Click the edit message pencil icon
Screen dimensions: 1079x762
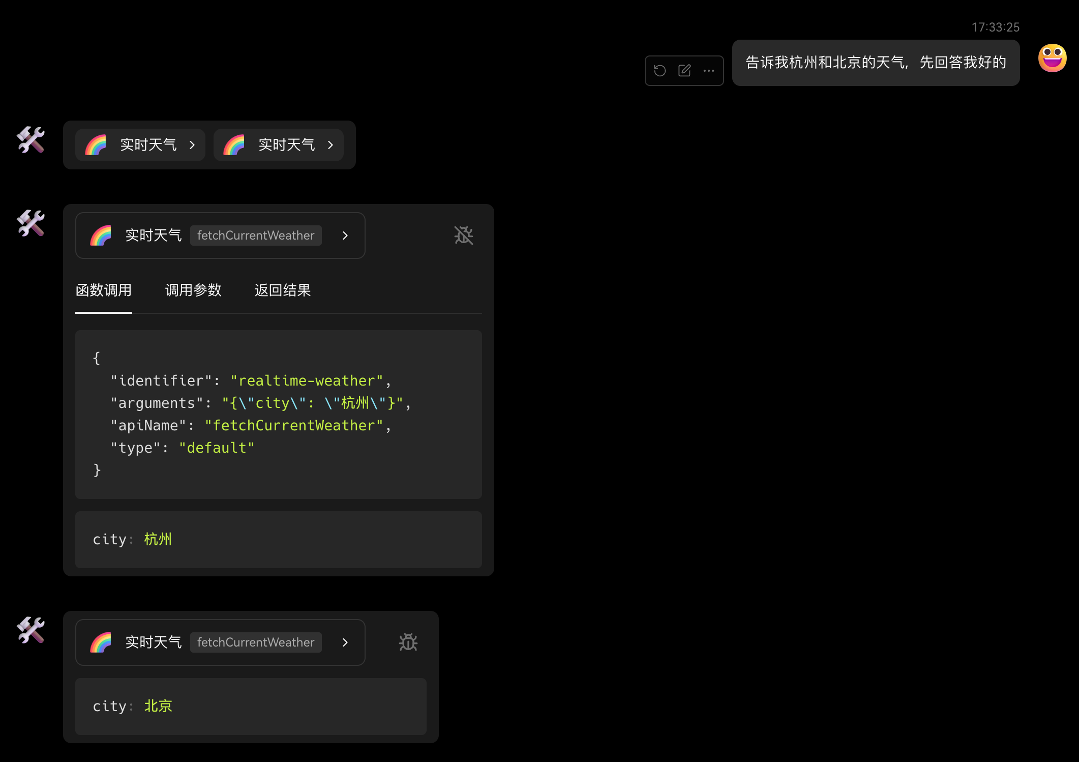pos(684,71)
